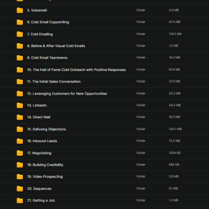This screenshot has width=209, height=209.
Task: Click folder icon beside 12. Leveraging Customers
Action: 20,94
